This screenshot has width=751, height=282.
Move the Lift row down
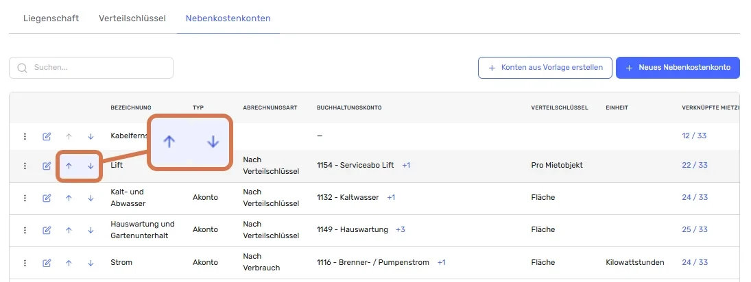click(x=91, y=166)
